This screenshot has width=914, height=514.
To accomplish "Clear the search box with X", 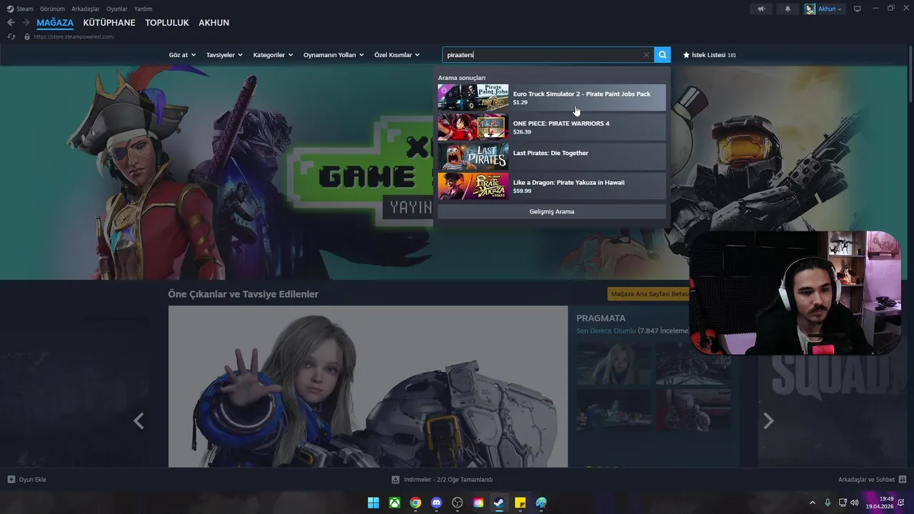I will point(646,55).
